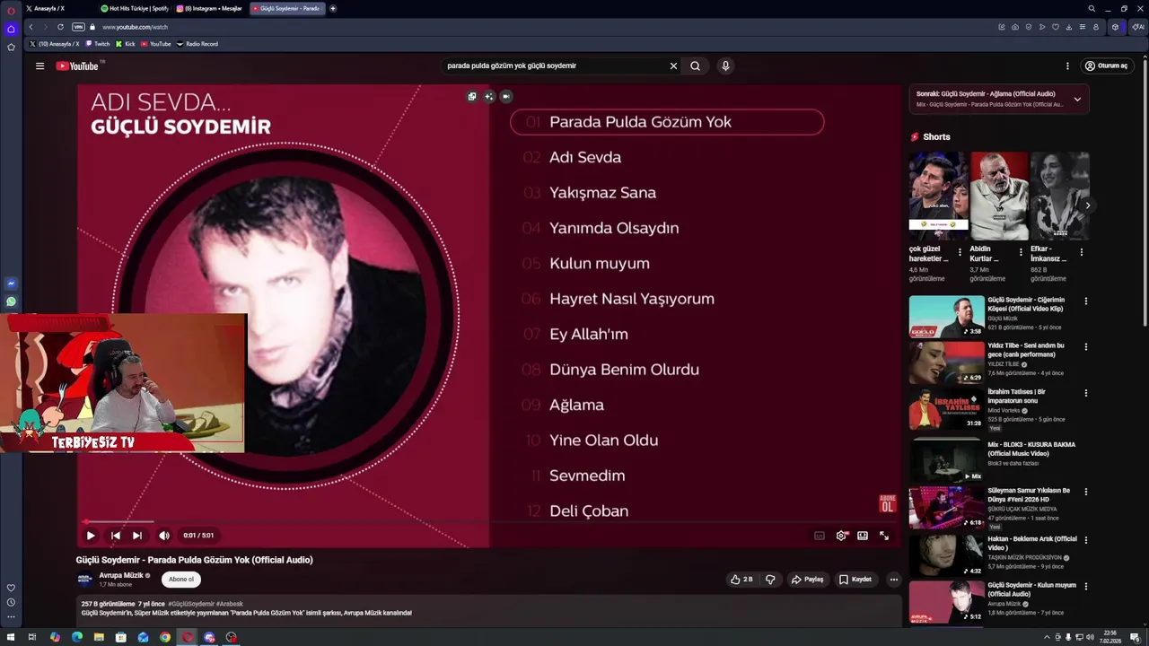Open more actions menu under video
Viewport: 1149px width, 646px height.
point(893,580)
